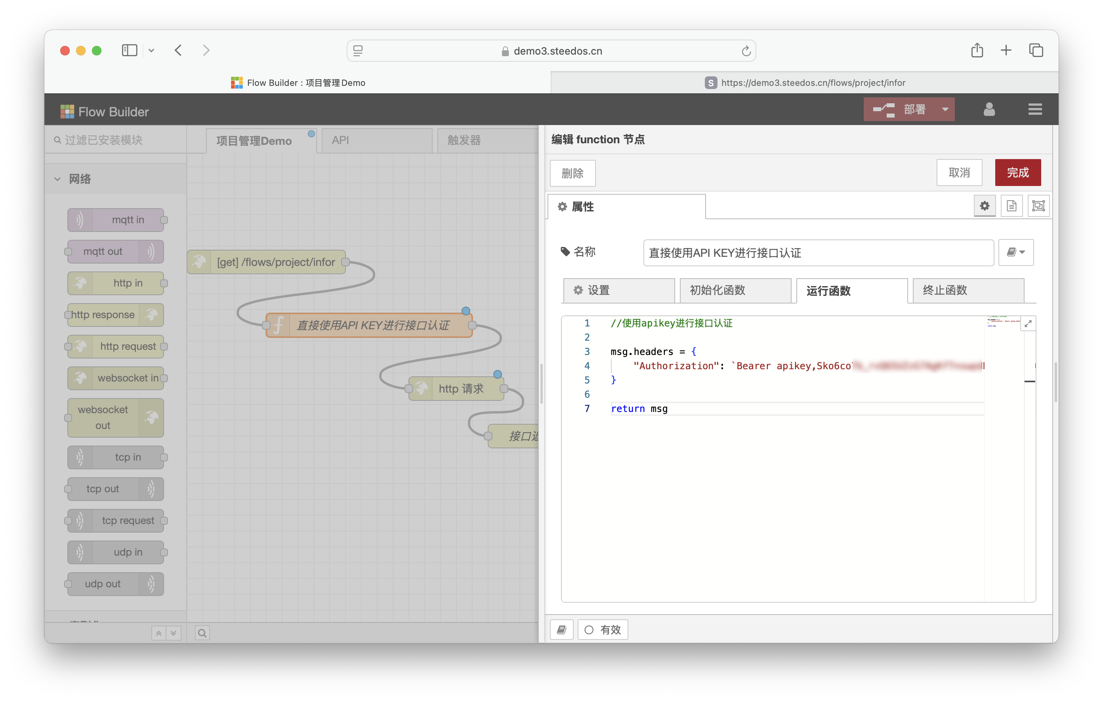The width and height of the screenshot is (1103, 702).
Task: Select the mqtt out palette node
Action: pyautogui.click(x=115, y=251)
